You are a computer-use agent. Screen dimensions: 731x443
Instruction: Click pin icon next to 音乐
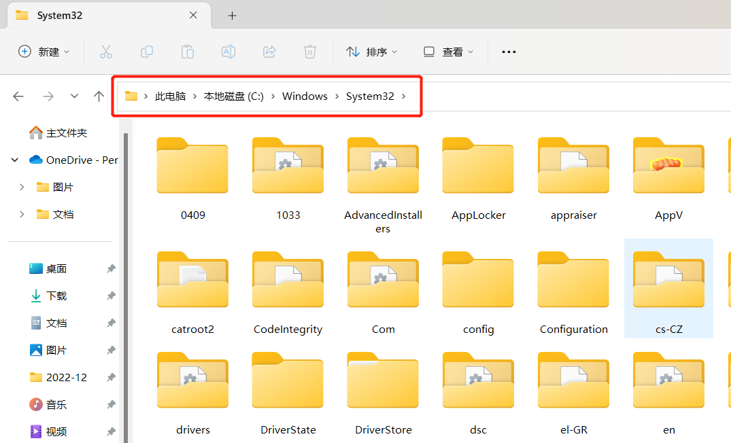tap(111, 405)
